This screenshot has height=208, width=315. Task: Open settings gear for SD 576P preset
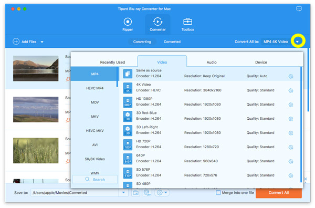click(290, 175)
